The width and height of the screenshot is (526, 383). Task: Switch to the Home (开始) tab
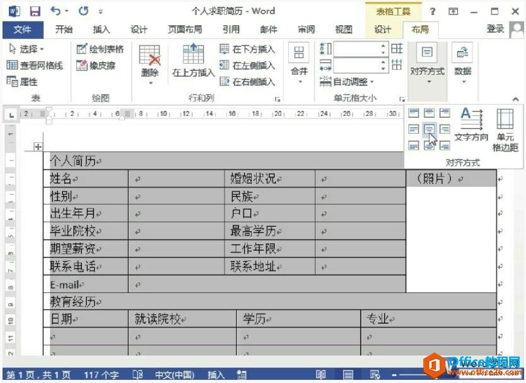point(64,30)
